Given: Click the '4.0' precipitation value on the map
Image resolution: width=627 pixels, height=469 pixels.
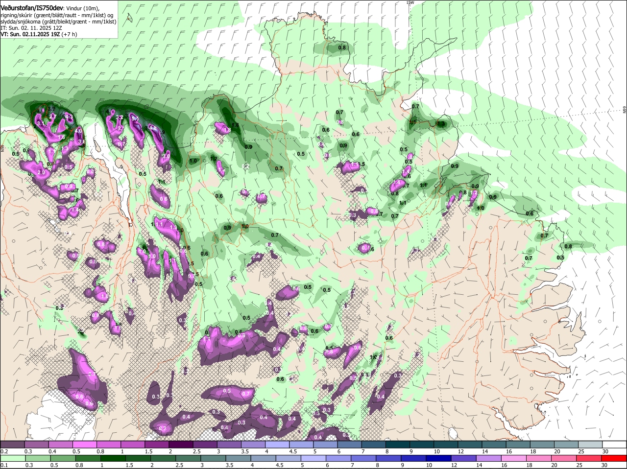Looking at the screenshot, I should coord(78,131).
